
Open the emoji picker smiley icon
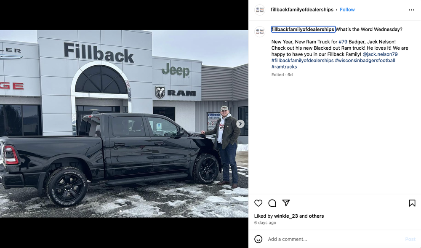[258, 239]
